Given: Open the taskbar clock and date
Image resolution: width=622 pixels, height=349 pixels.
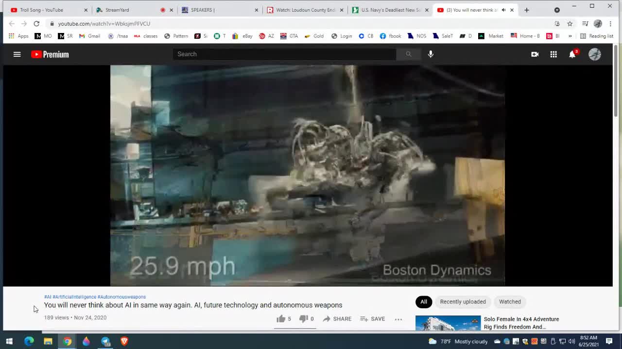Looking at the screenshot, I should pos(588,341).
